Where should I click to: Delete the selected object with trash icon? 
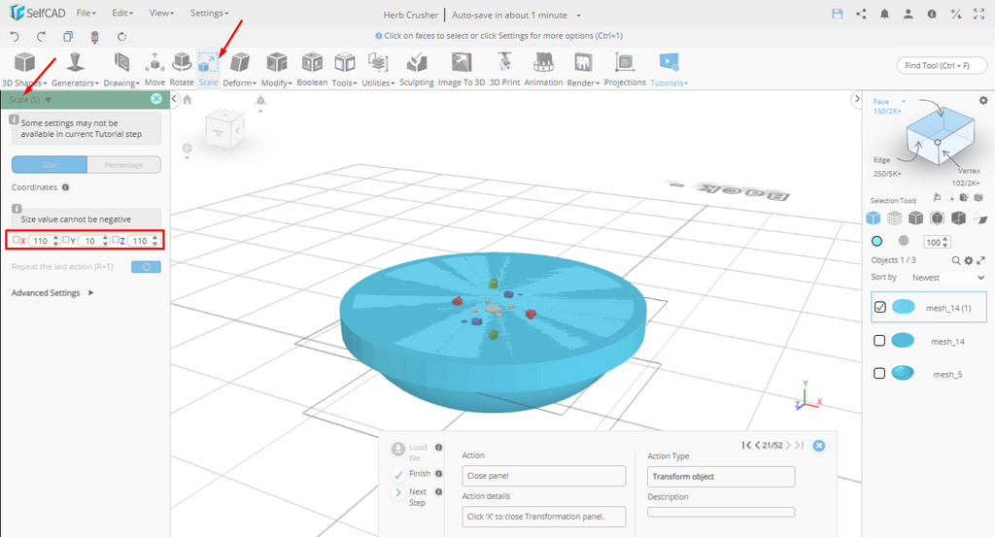pyautogui.click(x=94, y=37)
